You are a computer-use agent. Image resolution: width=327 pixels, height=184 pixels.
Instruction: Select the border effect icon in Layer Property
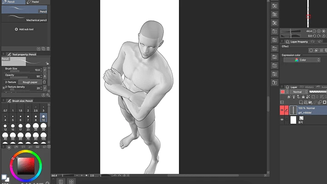click(x=311, y=50)
